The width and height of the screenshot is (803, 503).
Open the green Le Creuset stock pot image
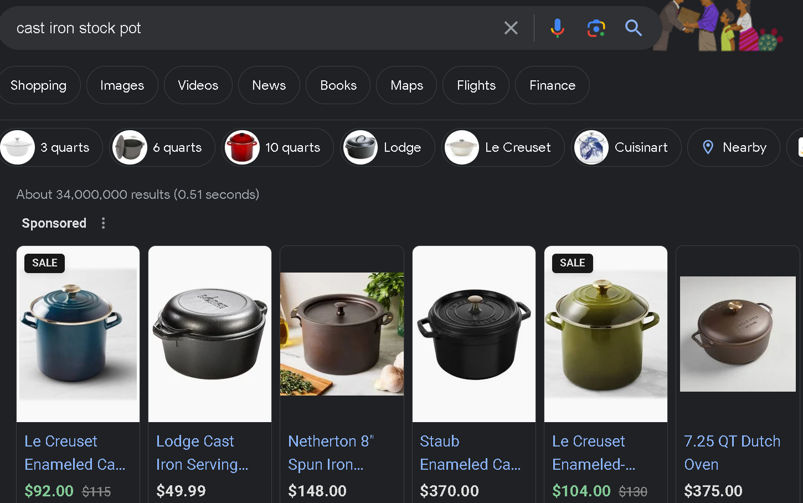(x=606, y=334)
